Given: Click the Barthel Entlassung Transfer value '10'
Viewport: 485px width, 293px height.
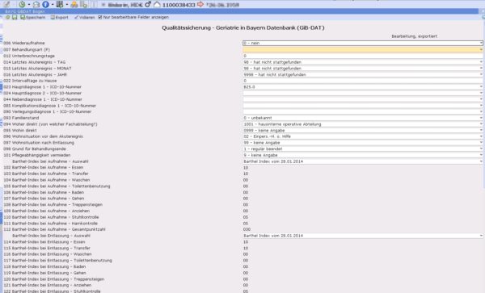Looking at the screenshot, I should 246,248.
